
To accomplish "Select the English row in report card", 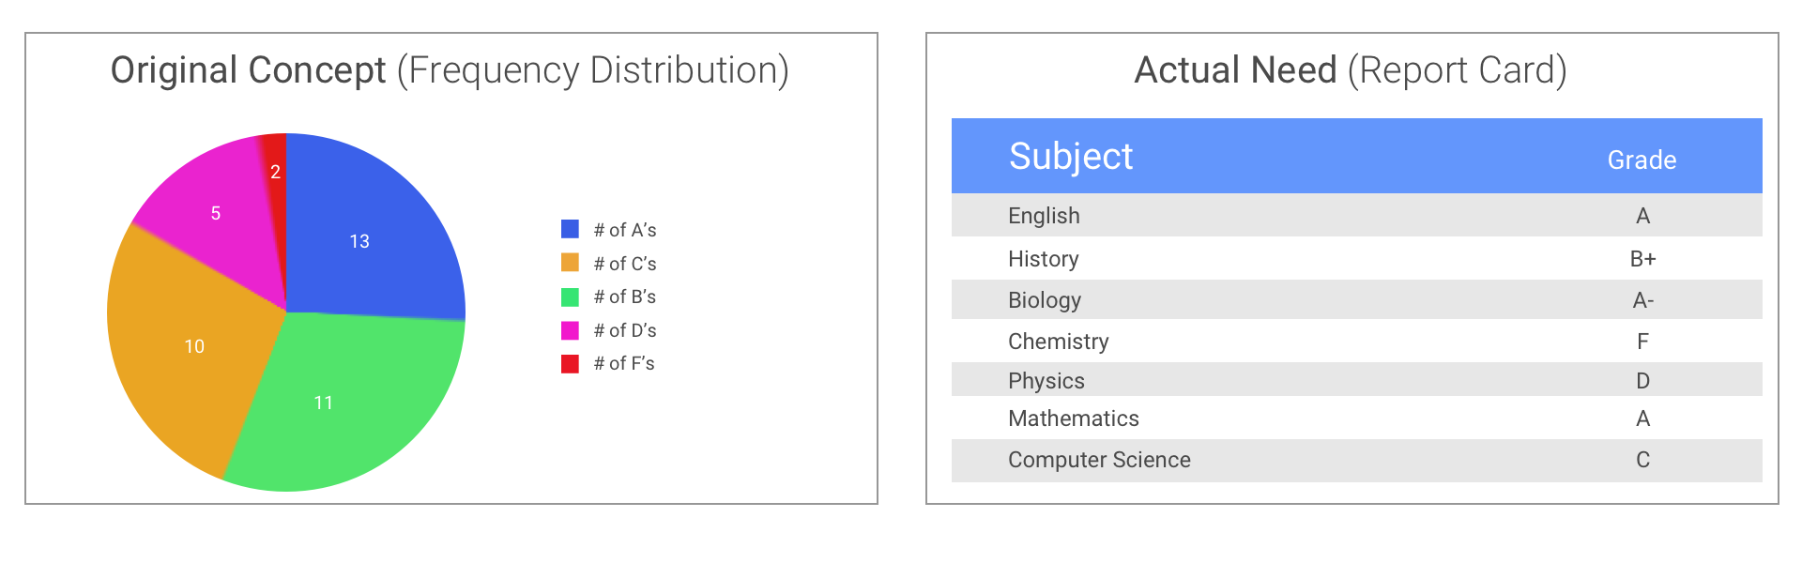I will 1356,215.
